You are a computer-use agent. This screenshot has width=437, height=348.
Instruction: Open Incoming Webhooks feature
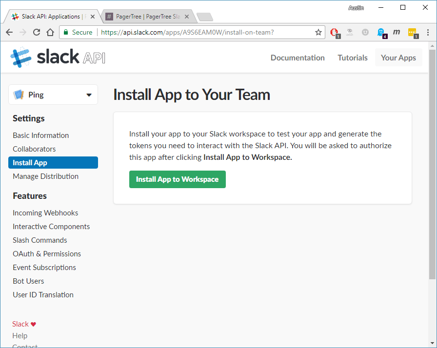[45, 213]
